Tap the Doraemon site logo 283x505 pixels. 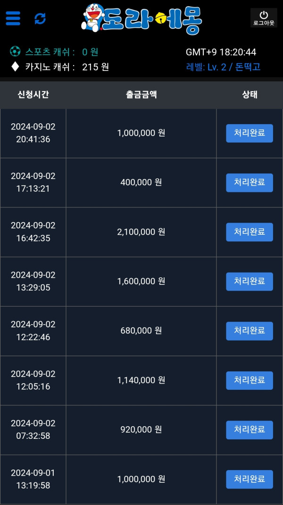[141, 19]
